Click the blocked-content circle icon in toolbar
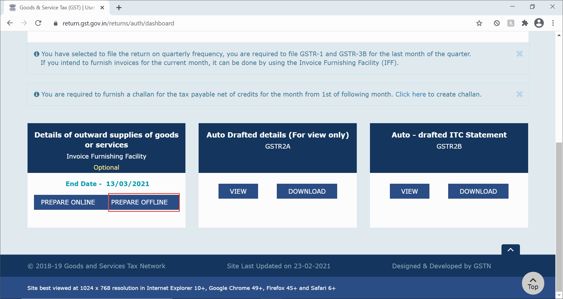This screenshot has width=563, height=299. [497, 23]
